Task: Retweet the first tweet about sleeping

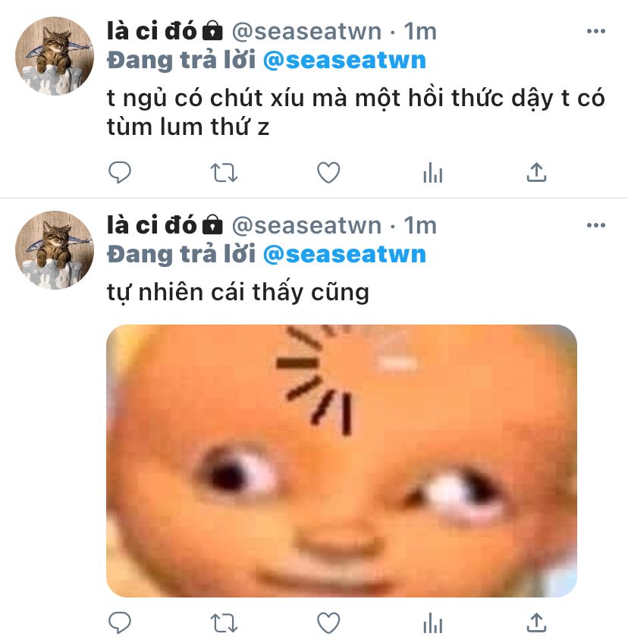Action: pyautogui.click(x=224, y=172)
